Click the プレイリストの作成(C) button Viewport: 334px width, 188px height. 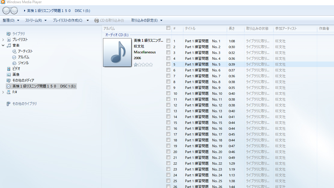[x=67, y=20]
